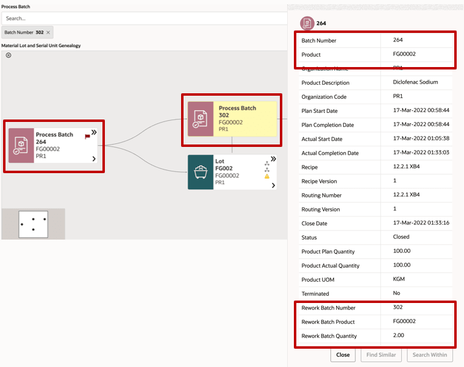
Task: Click the center graph target icon
Action: (x=9, y=55)
